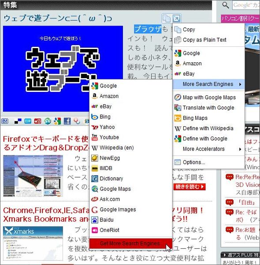This screenshot has height=265, width=260.
Task: Click the red +G share icon in social bar
Action: [37, 121]
